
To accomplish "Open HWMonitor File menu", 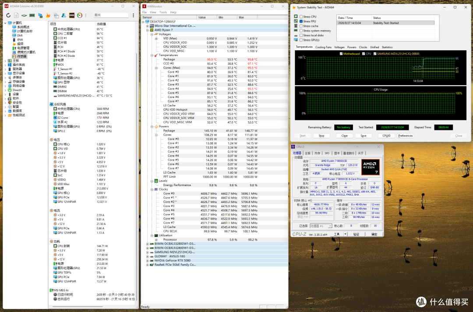I will click(145, 12).
